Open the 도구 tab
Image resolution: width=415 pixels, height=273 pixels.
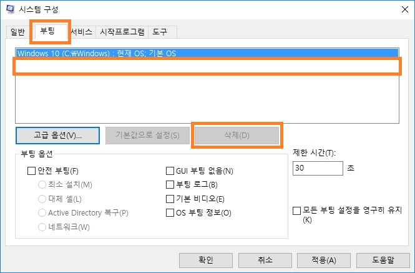160,32
